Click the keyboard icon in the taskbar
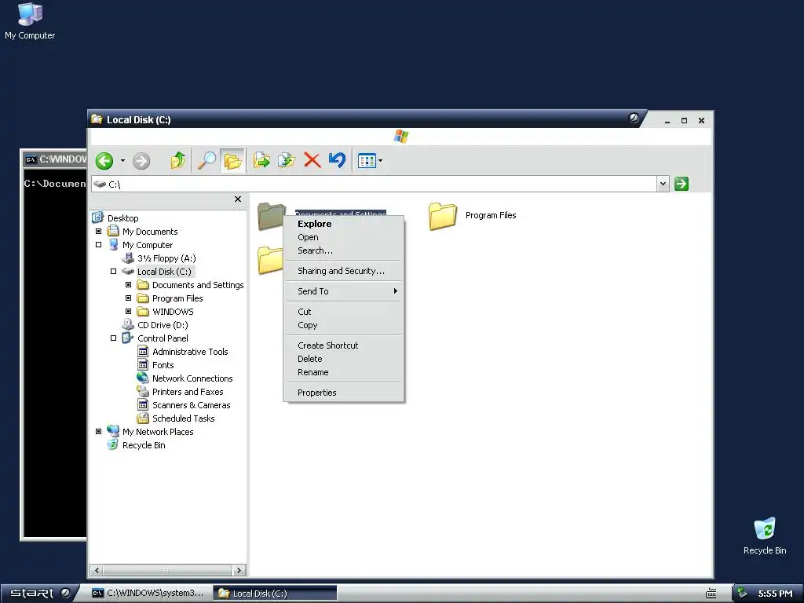Screen dimensions: 804x603 [711, 594]
